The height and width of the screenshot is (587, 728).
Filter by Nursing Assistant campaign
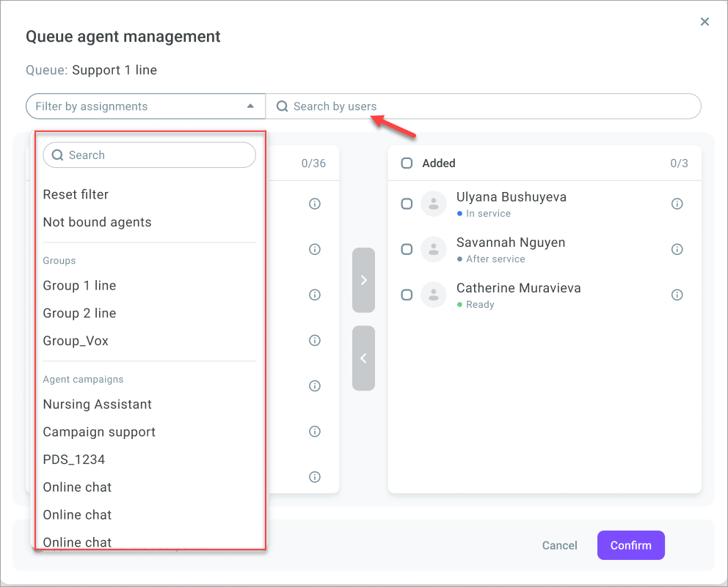(x=97, y=405)
